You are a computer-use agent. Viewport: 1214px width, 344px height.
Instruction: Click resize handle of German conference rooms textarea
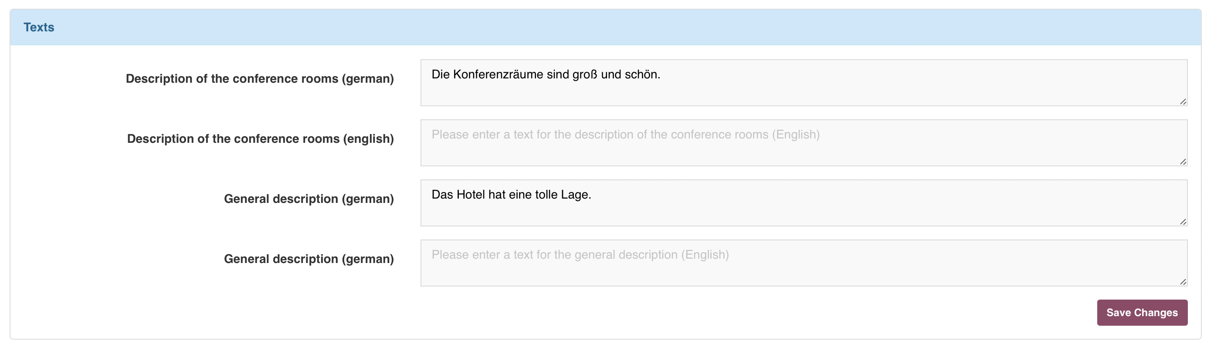(x=1183, y=102)
